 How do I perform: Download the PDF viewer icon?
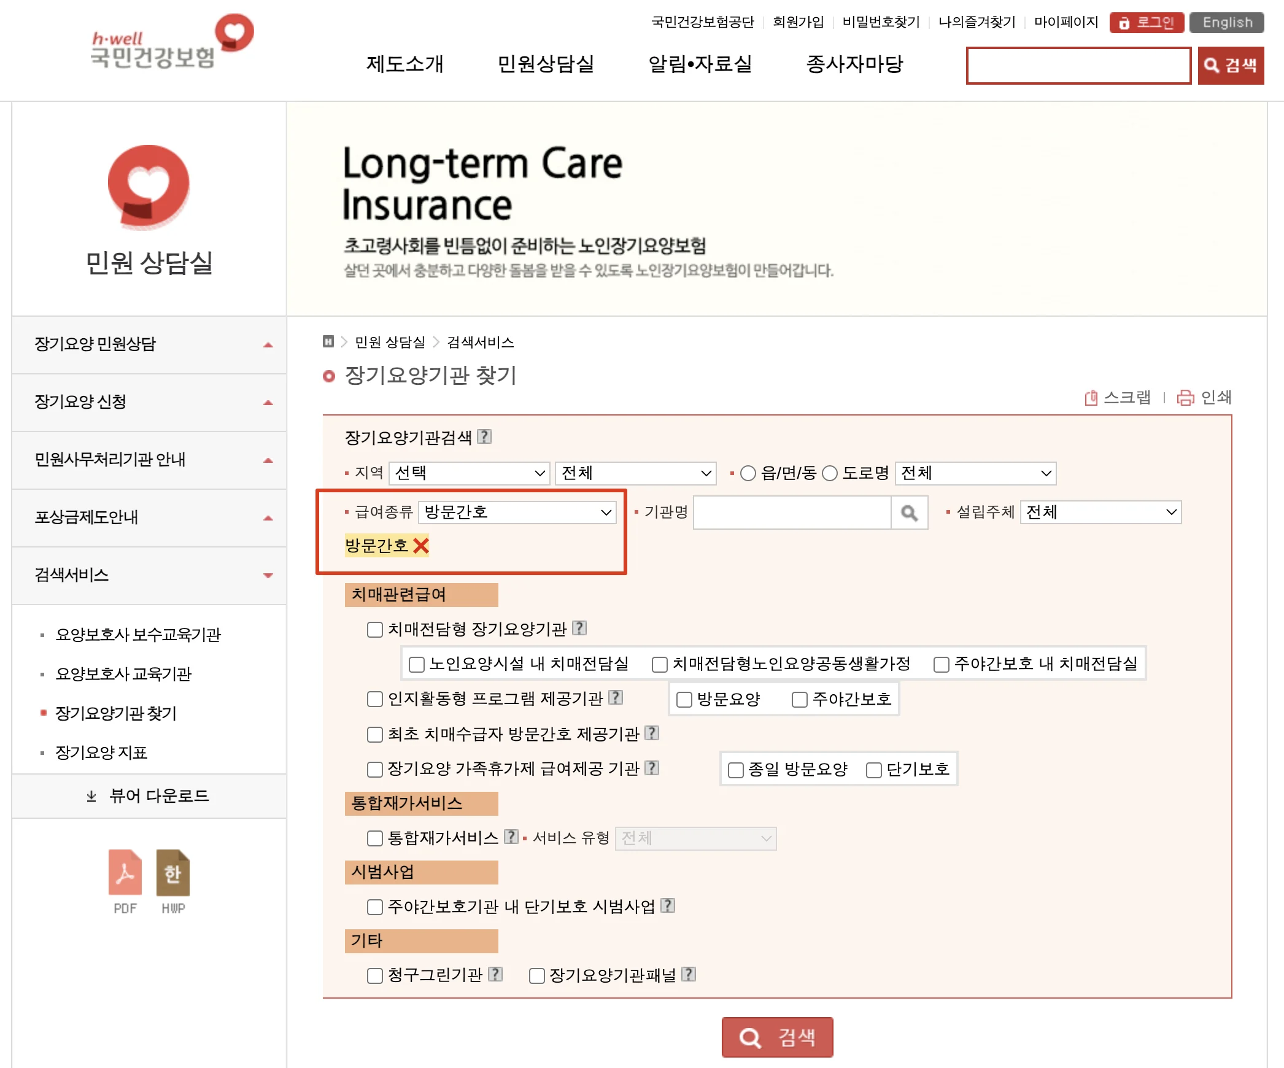pos(125,872)
